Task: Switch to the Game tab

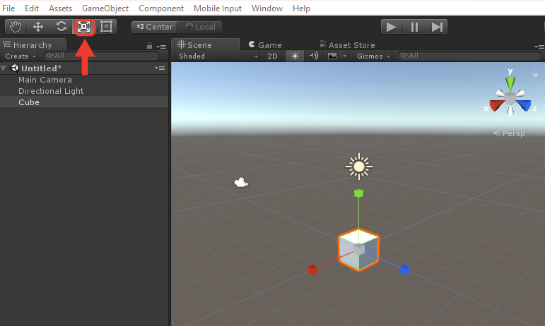Action: 265,44
